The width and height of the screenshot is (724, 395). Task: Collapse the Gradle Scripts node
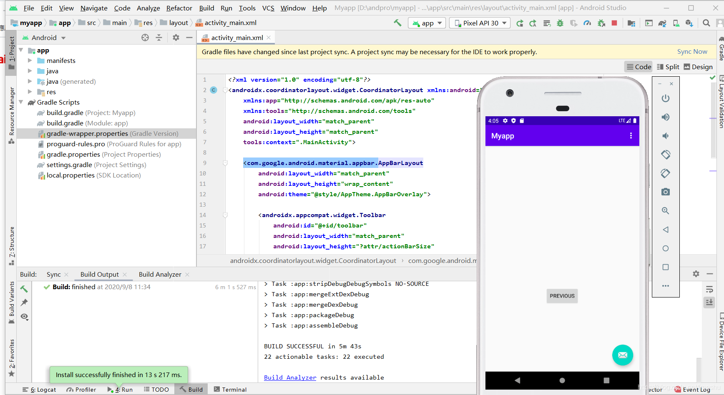pos(21,102)
